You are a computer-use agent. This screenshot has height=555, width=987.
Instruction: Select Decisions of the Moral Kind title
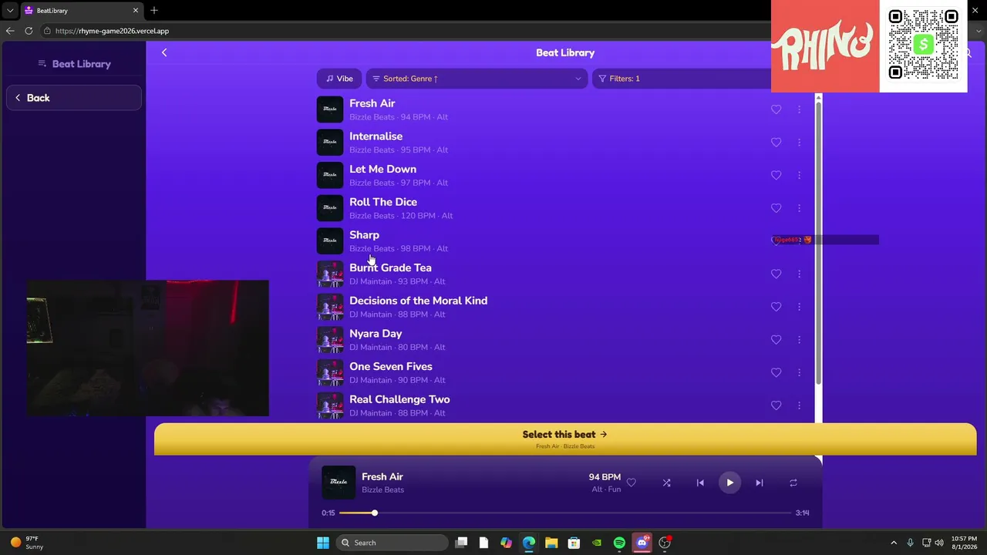418,301
